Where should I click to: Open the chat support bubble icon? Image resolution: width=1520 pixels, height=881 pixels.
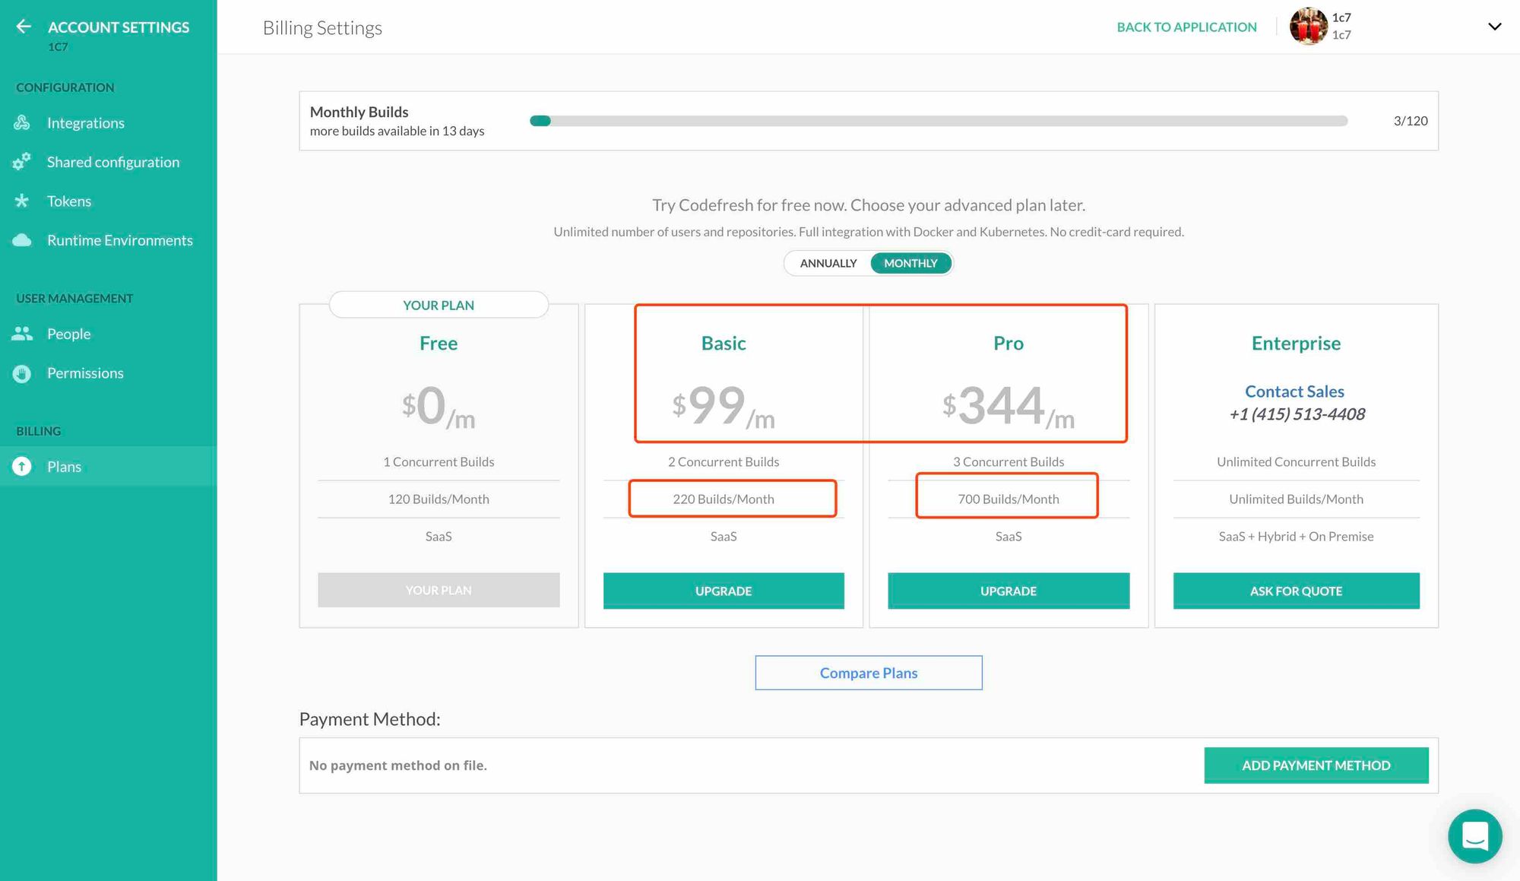click(x=1474, y=836)
